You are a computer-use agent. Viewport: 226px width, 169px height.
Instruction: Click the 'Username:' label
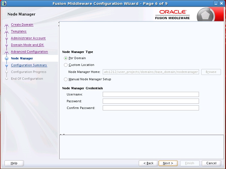(75, 94)
